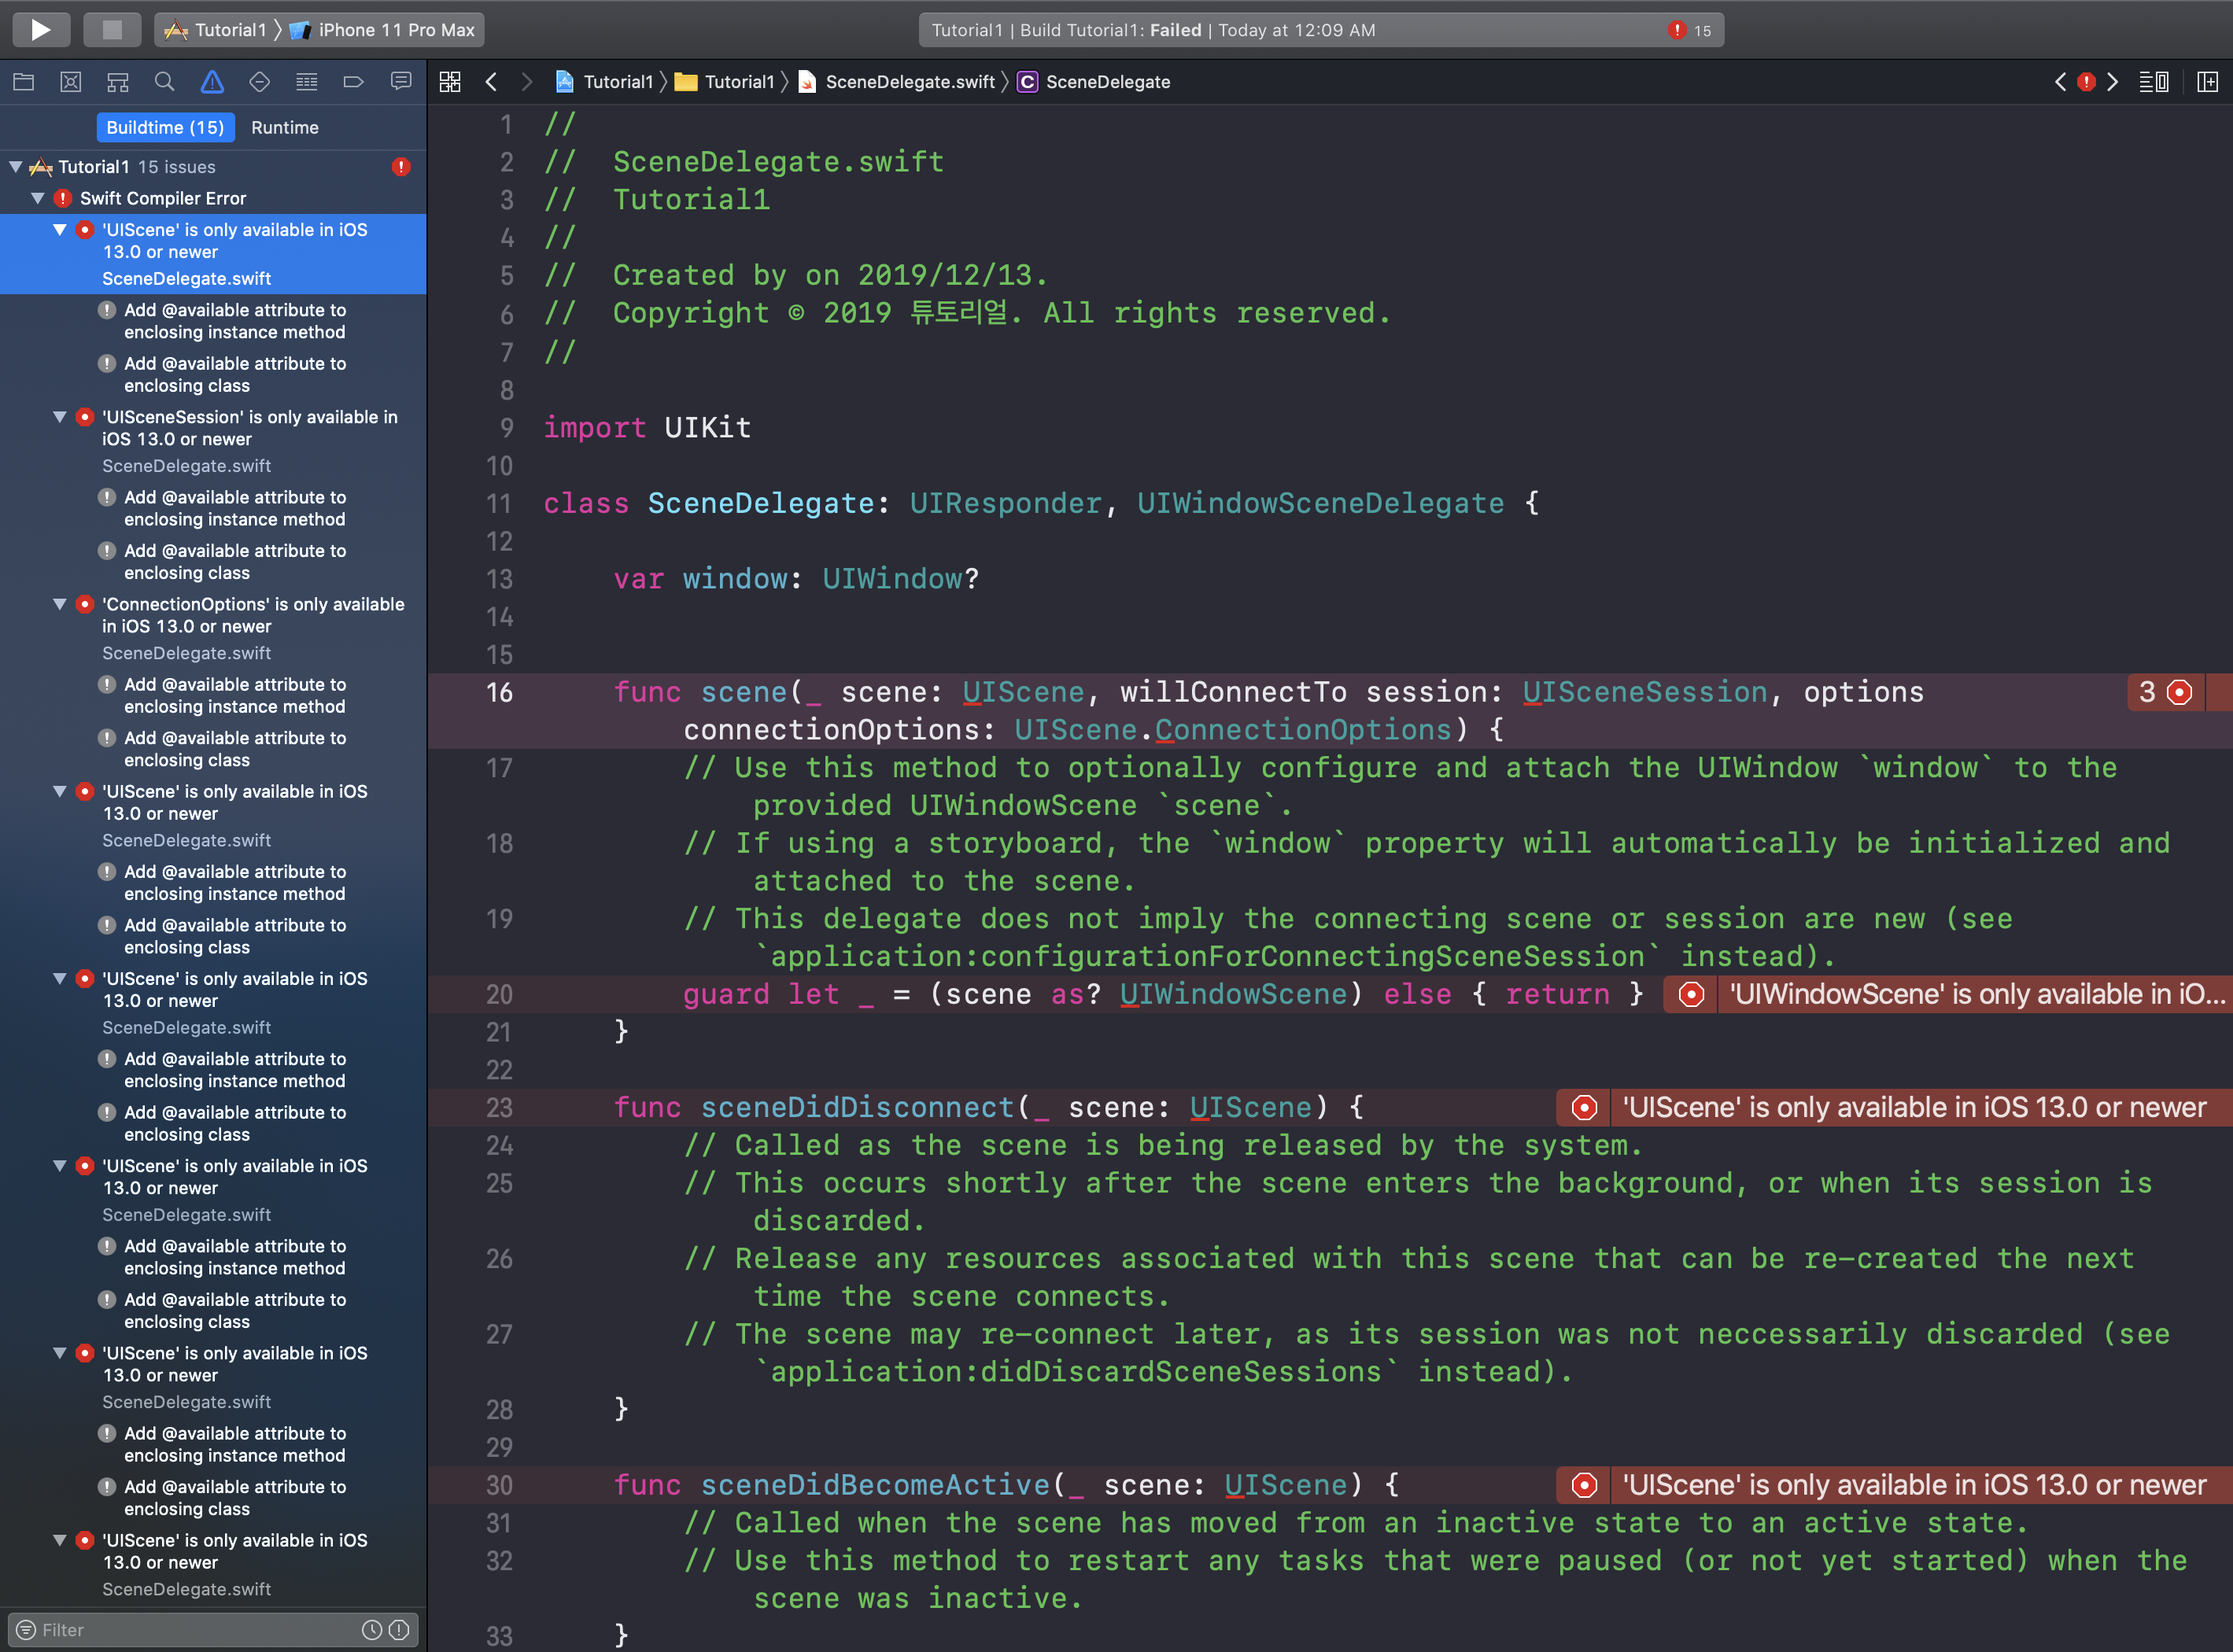Screen dimensions: 2233x1652
Task: Select the Find navigator magnifier icon
Action: 165,82
